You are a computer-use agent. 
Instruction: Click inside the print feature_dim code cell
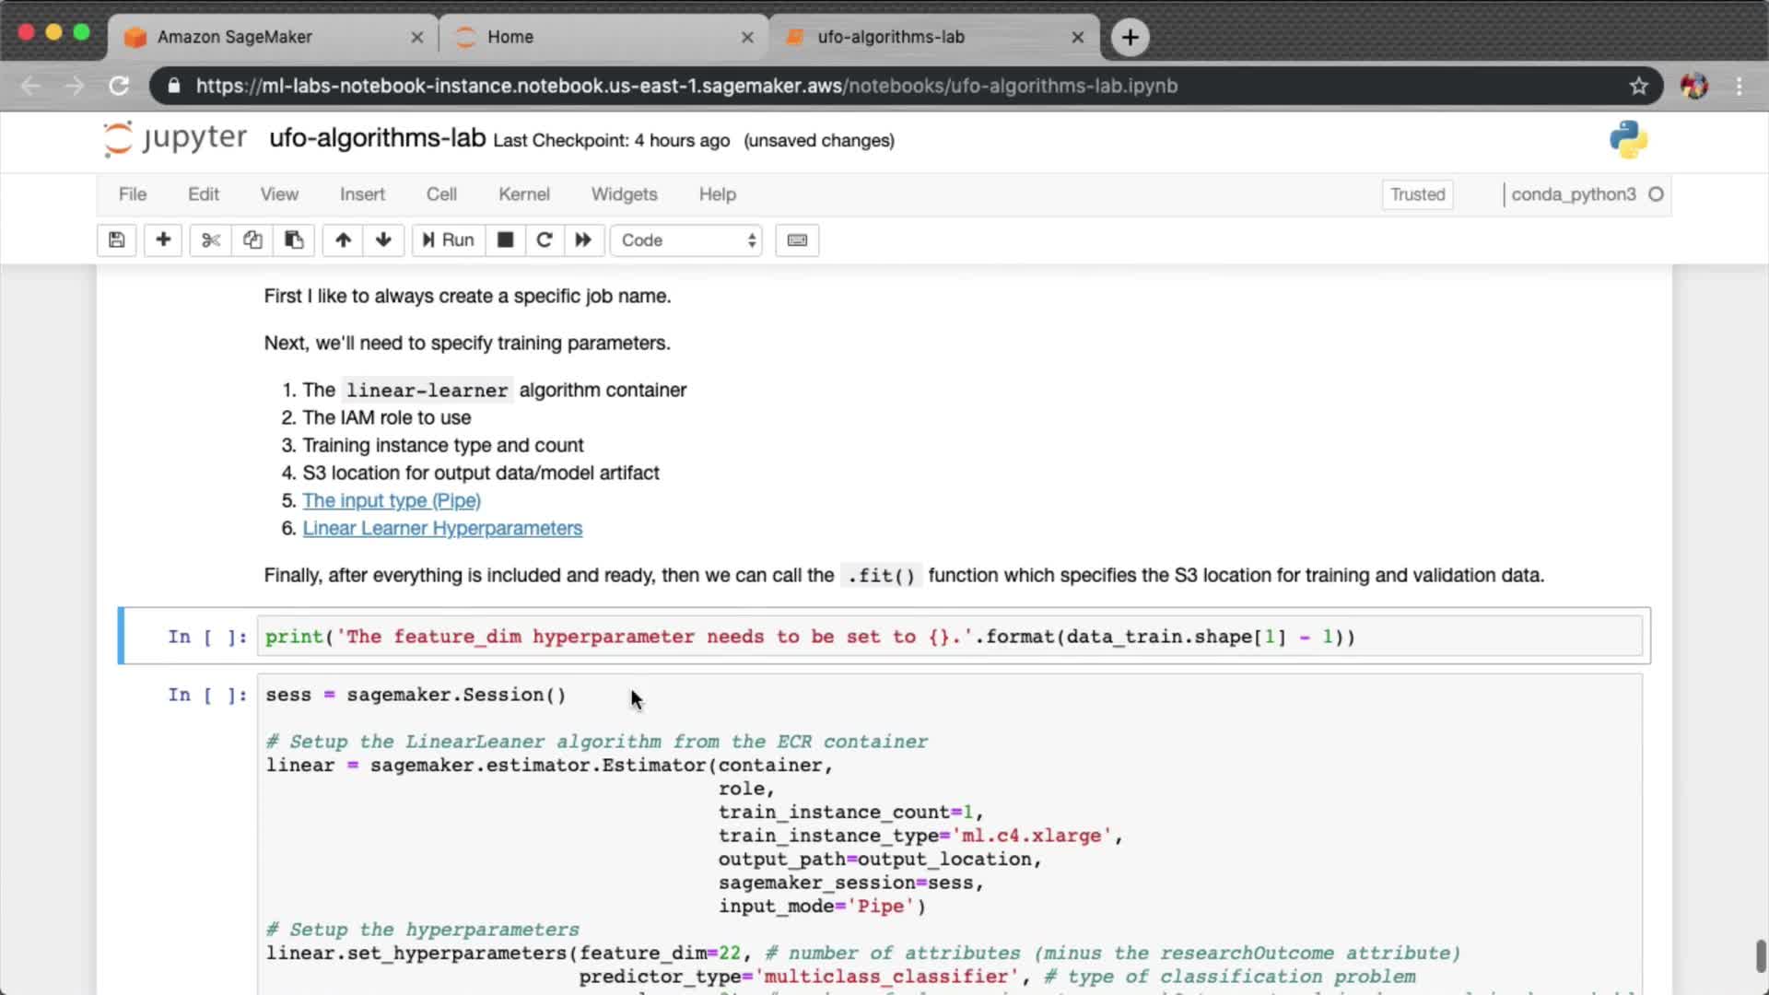tap(949, 637)
